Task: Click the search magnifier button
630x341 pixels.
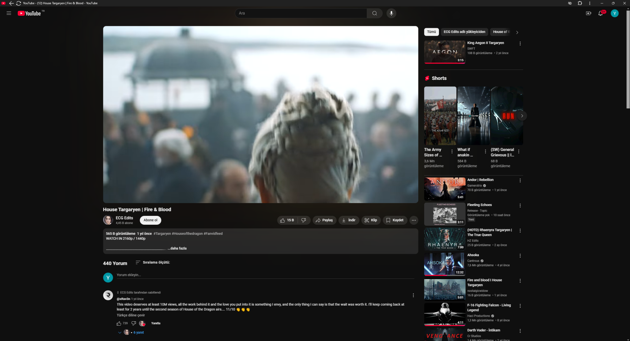Action: 375,13
